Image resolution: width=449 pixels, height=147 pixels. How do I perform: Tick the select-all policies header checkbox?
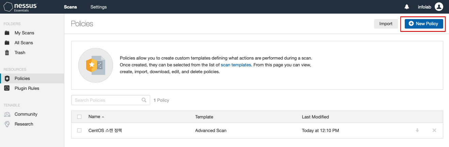(x=79, y=117)
